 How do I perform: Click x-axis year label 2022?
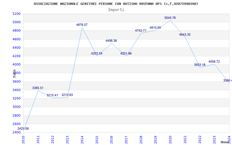point(200,140)
